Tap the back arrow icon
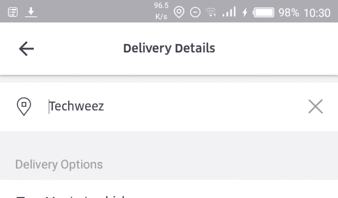 point(26,49)
